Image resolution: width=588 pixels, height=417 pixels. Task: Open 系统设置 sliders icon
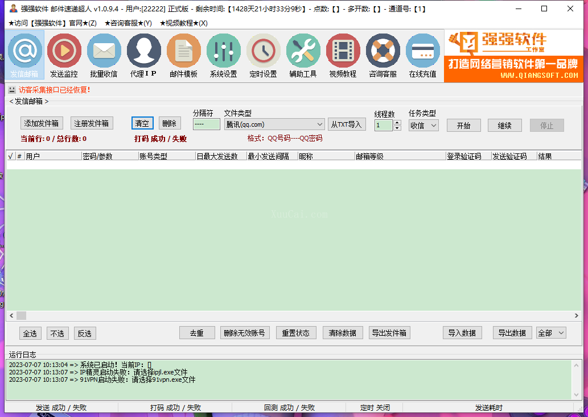223,51
